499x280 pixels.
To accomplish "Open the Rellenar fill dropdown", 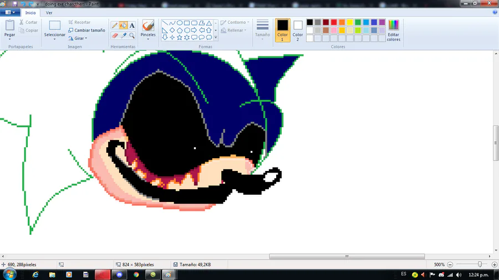I will (233, 30).
